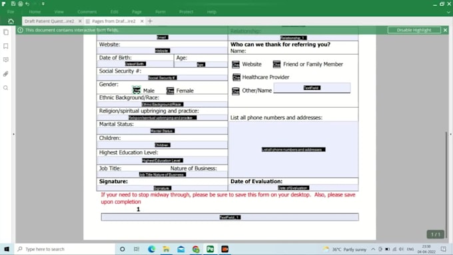This screenshot has width=453, height=255.
Task: Open the File menu
Action: pos(11,12)
